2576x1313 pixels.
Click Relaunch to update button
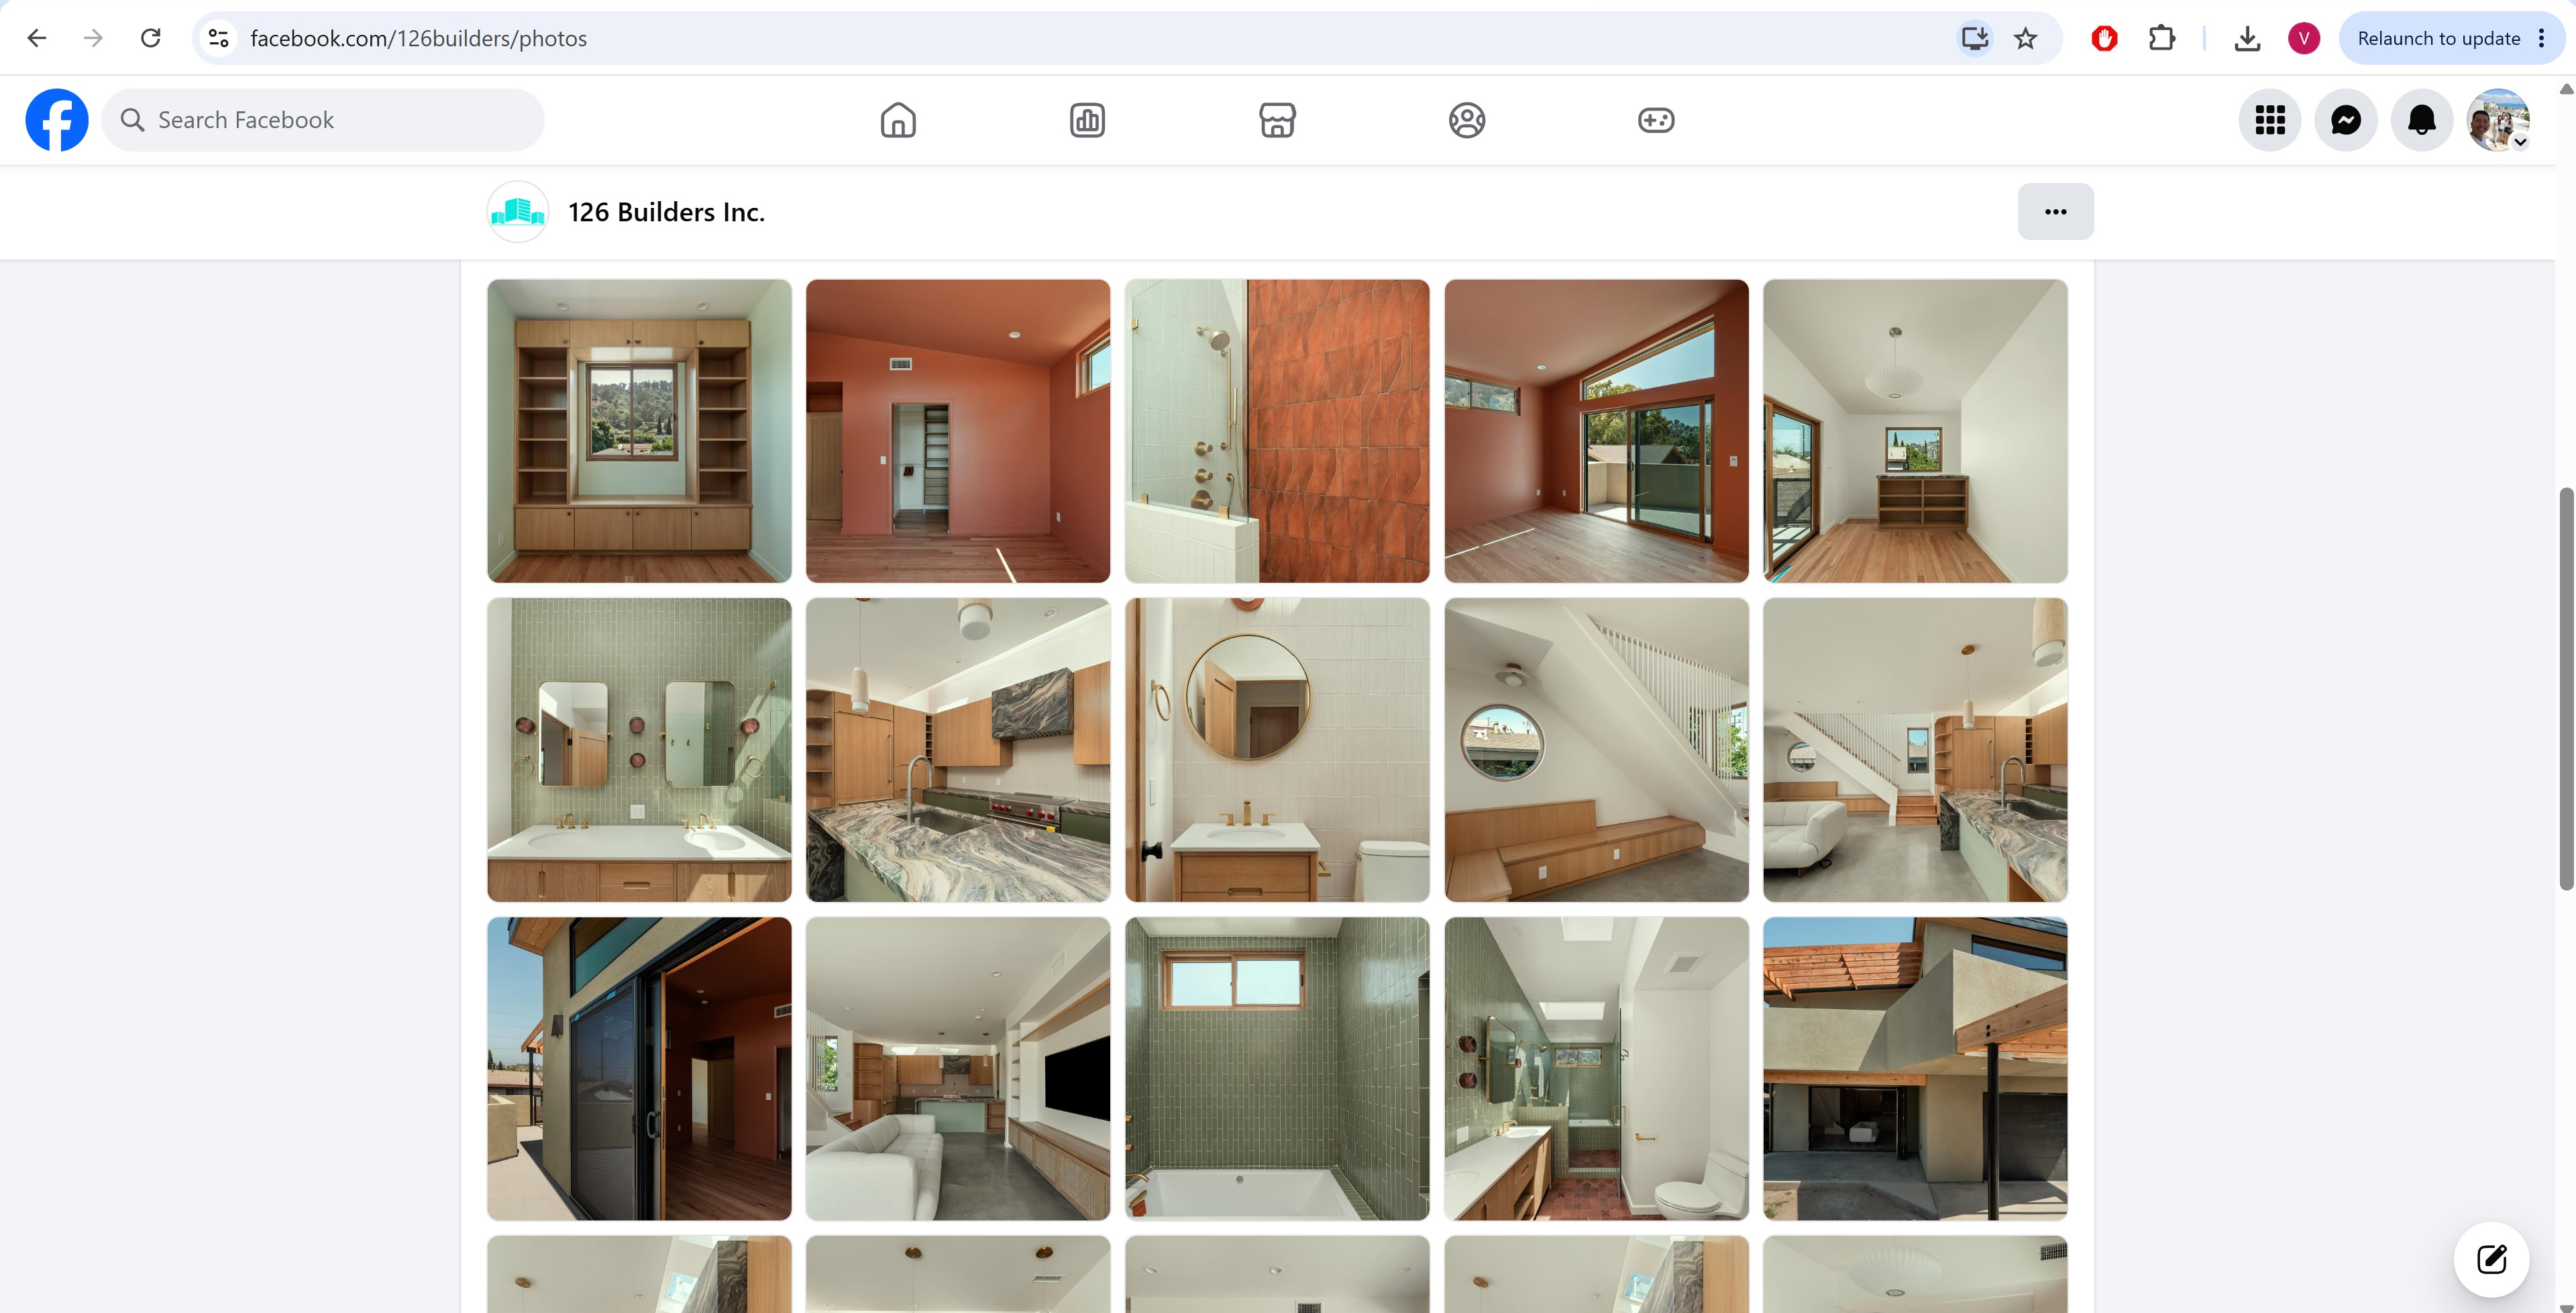point(2438,38)
